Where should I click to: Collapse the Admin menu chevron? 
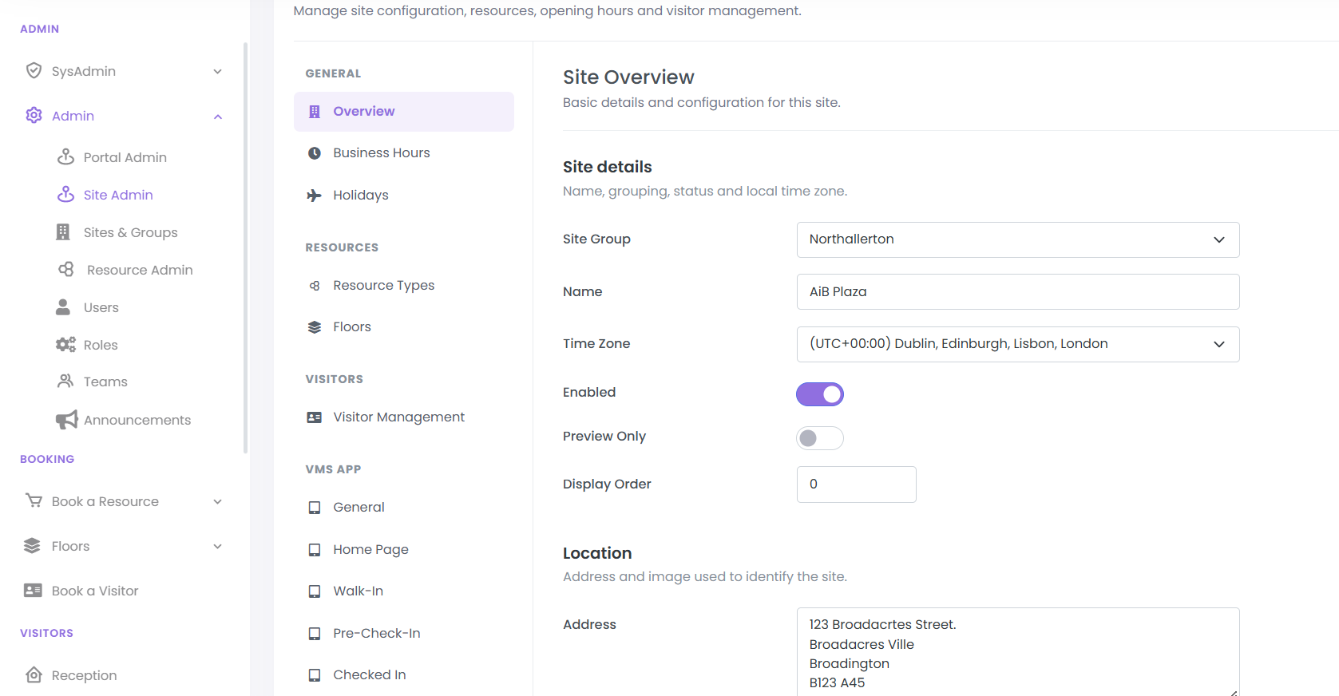pos(217,117)
